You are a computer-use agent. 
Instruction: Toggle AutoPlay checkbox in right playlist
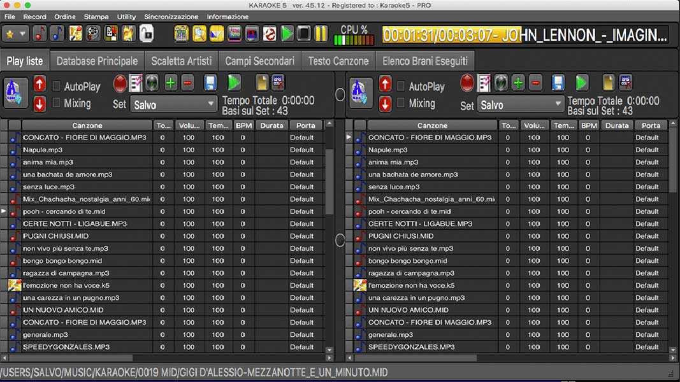[401, 86]
